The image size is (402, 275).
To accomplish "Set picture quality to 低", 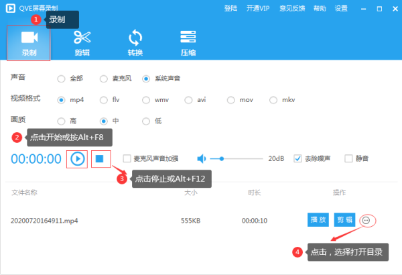I will coord(146,121).
